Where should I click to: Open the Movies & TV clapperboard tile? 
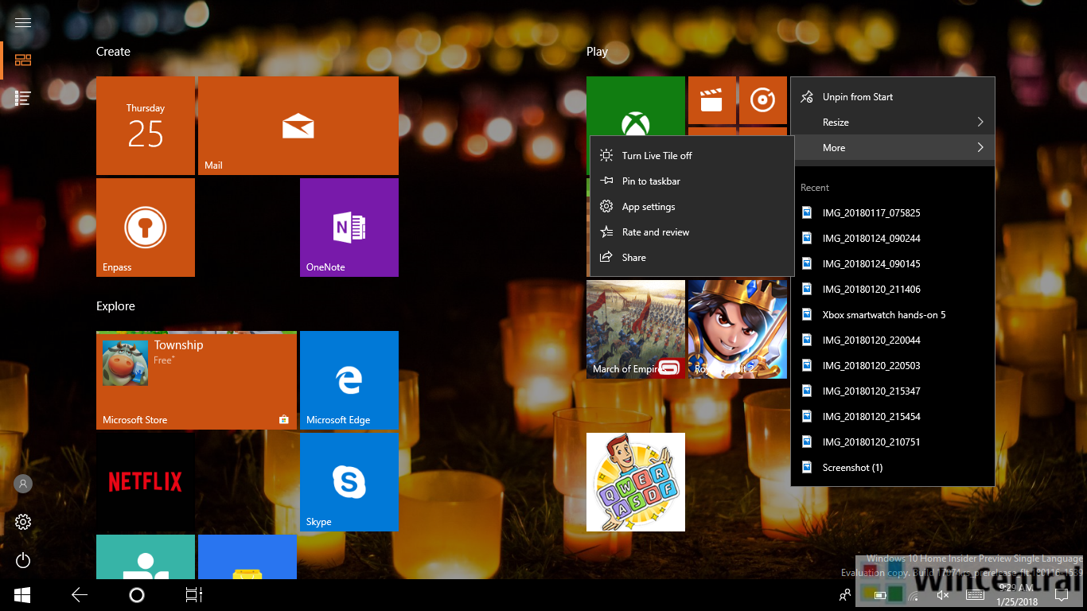click(x=711, y=100)
